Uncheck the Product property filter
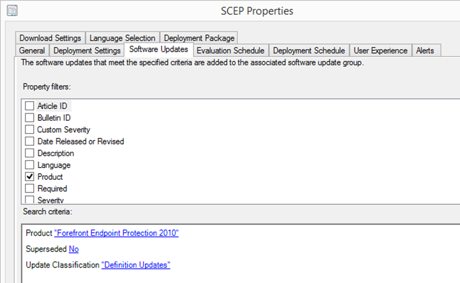Viewport: 460px width, 283px height. [x=29, y=176]
